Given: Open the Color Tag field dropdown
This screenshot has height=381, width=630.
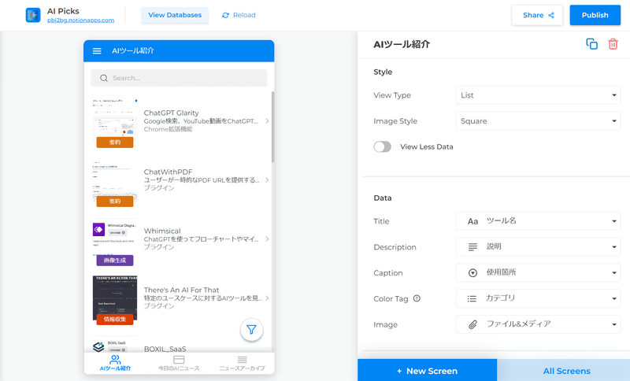Looking at the screenshot, I should click(538, 298).
